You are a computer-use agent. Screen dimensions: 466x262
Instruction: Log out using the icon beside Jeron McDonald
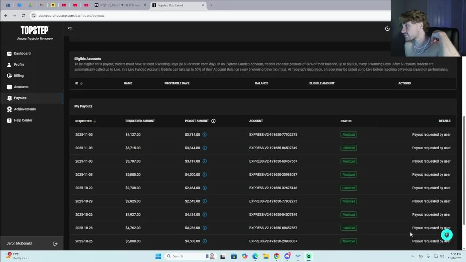click(x=55, y=243)
